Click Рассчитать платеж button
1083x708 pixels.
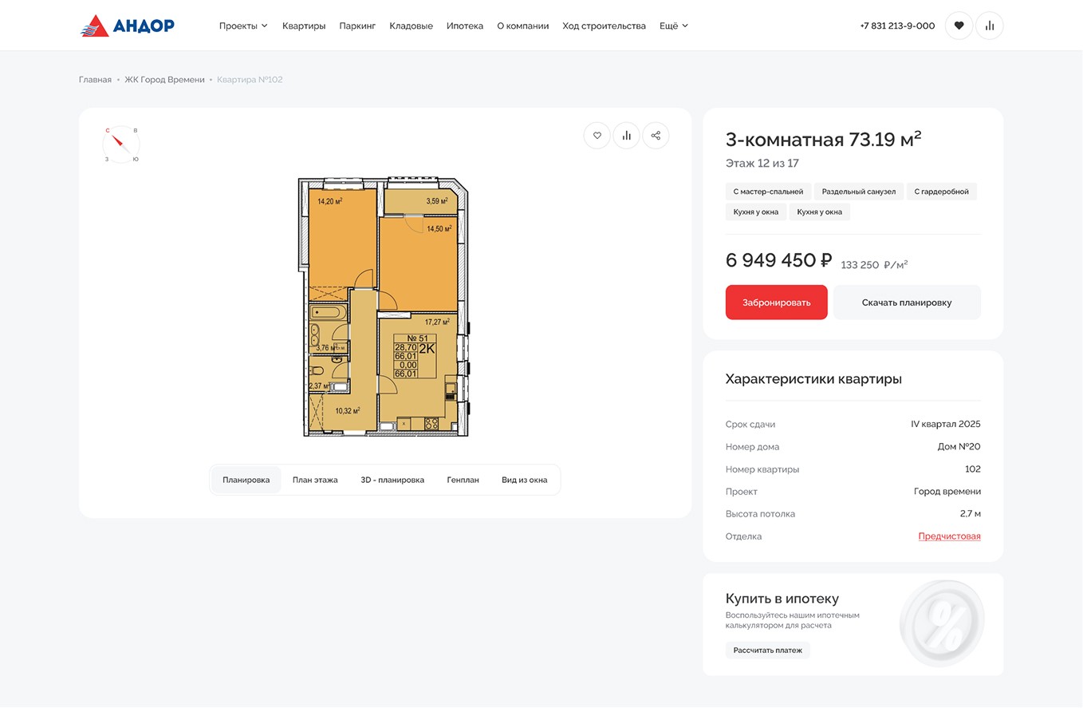tap(768, 651)
